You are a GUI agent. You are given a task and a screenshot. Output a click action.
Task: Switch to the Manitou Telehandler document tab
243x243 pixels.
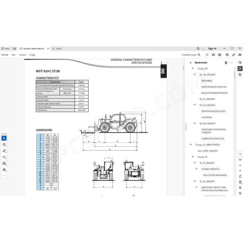click(x=34, y=49)
